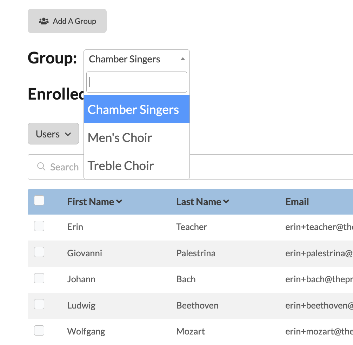Click the Add A Group people icon

(44, 21)
